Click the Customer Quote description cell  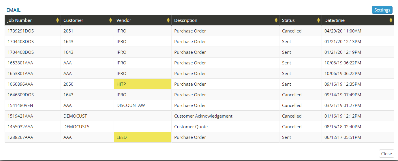tap(191, 126)
